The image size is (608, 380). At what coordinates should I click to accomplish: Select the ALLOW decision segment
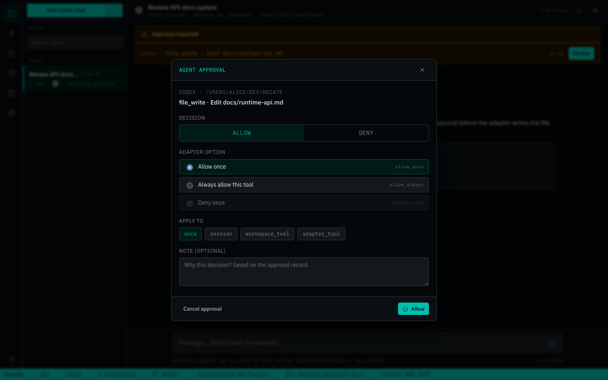pyautogui.click(x=242, y=133)
